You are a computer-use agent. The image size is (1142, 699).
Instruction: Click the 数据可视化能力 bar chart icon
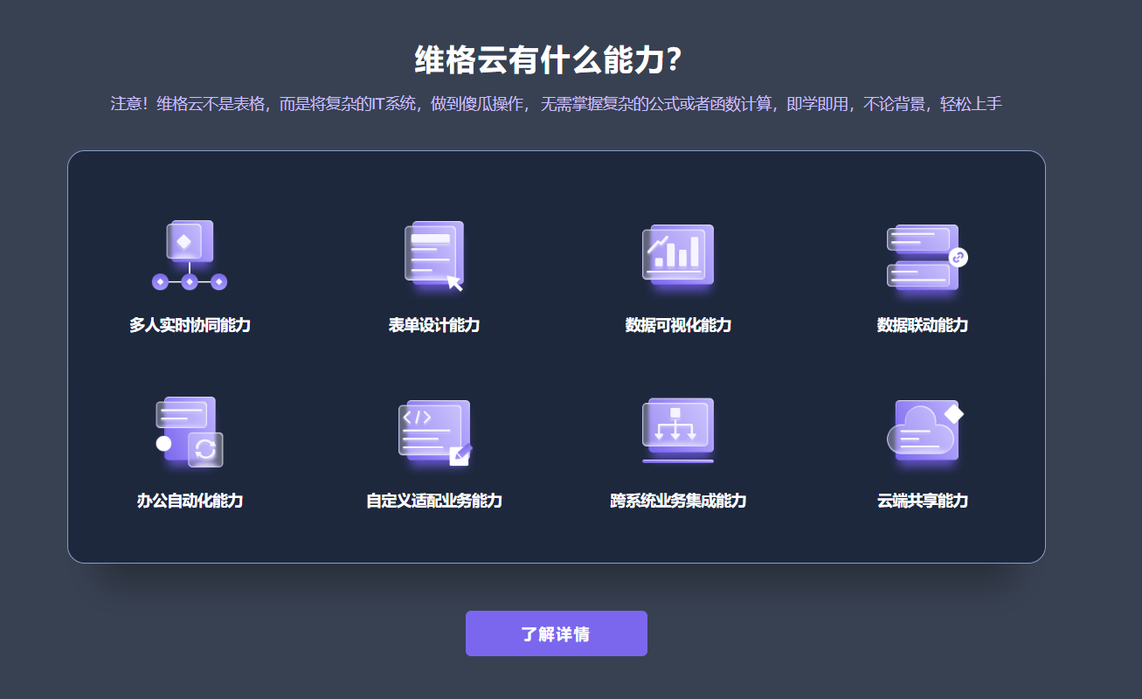pyautogui.click(x=678, y=255)
